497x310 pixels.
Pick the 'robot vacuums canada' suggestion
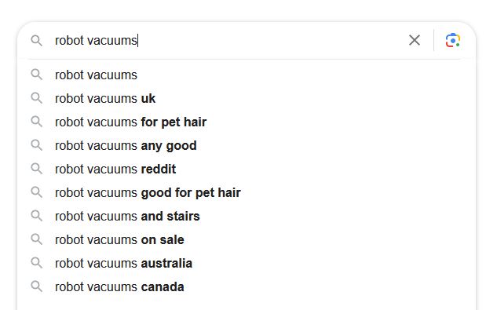click(x=247, y=287)
